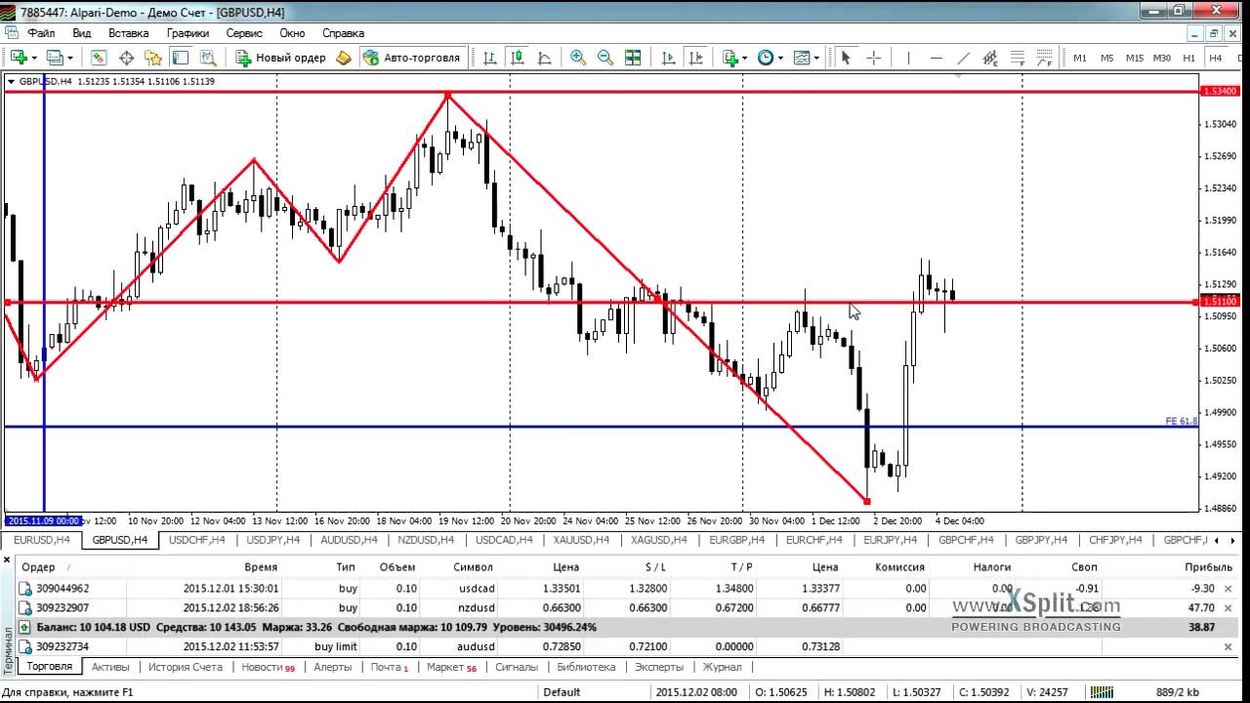The height and width of the screenshot is (703, 1250).
Task: Delete the audusd buy limit order
Action: [1229, 646]
